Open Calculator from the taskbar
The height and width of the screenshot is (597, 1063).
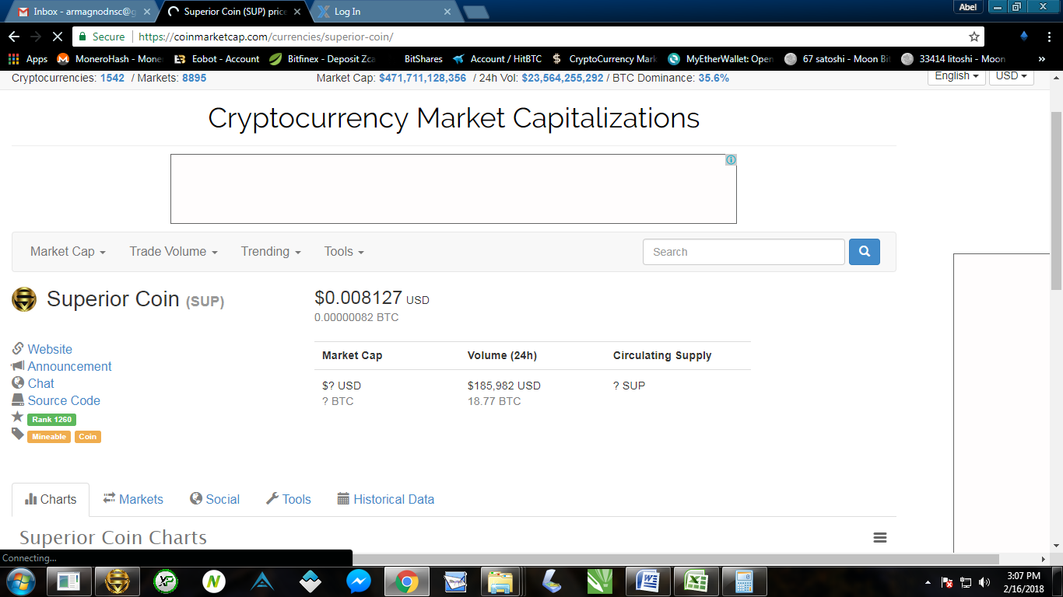coord(744,581)
